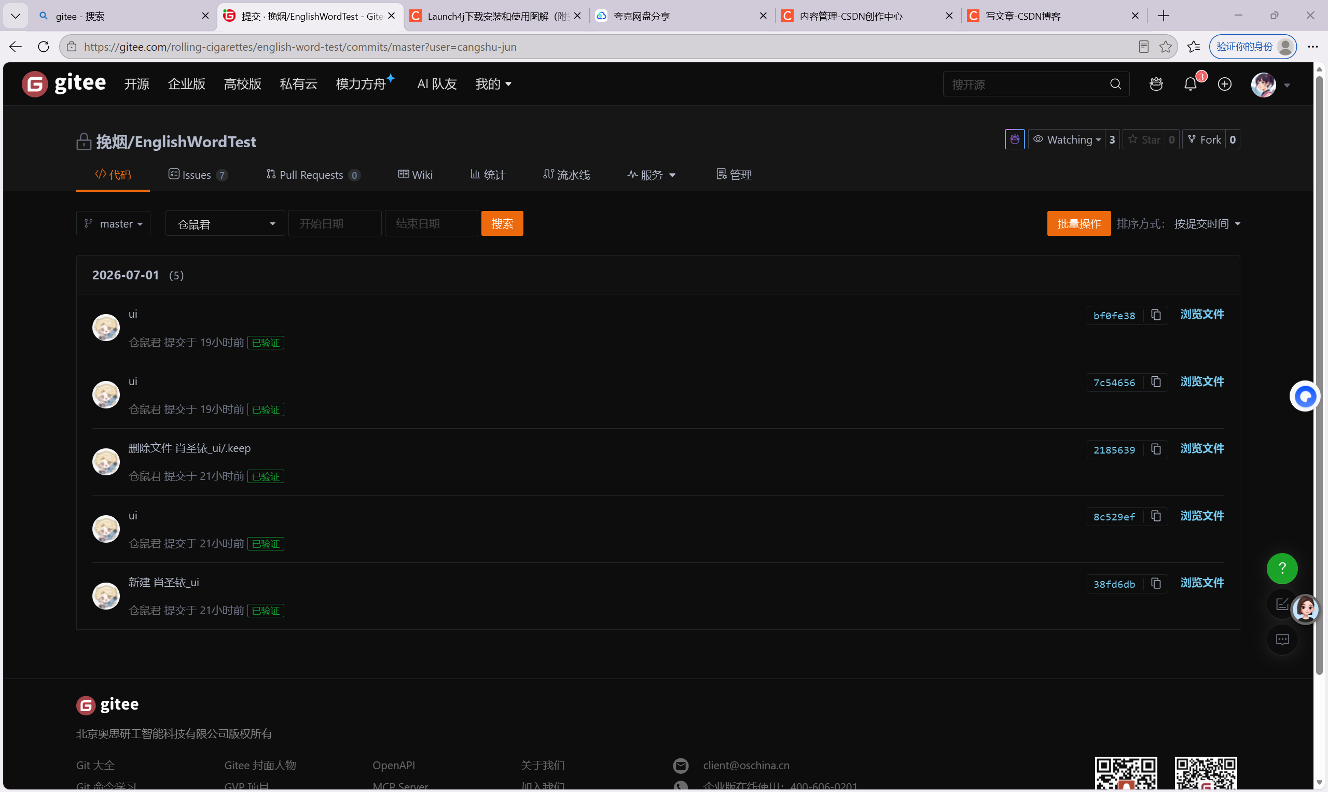Open the 按提交时间 sort dropdown
Screen dimensions: 1328x792
point(1207,223)
